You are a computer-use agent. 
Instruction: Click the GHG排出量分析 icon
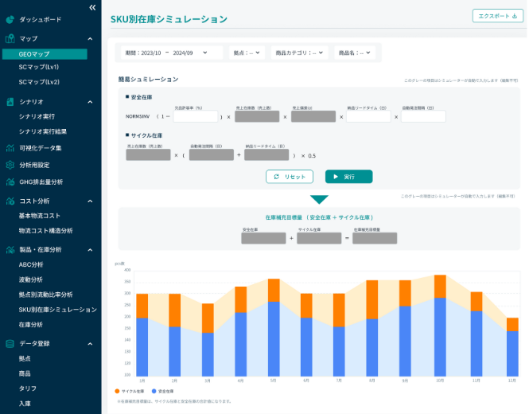pos(10,182)
